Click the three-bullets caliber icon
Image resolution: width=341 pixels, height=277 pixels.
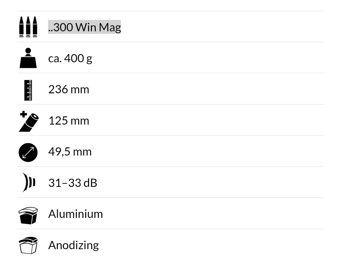[28, 27]
